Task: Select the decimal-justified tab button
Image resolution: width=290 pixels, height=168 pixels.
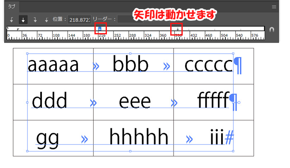Action: point(46,19)
